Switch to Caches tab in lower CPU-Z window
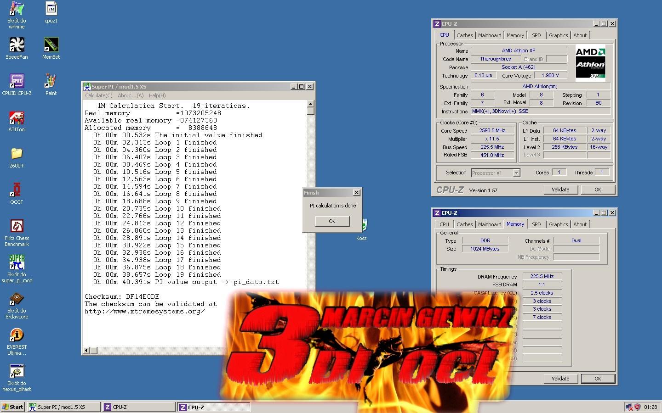The height and width of the screenshot is (413, 662). click(x=465, y=224)
